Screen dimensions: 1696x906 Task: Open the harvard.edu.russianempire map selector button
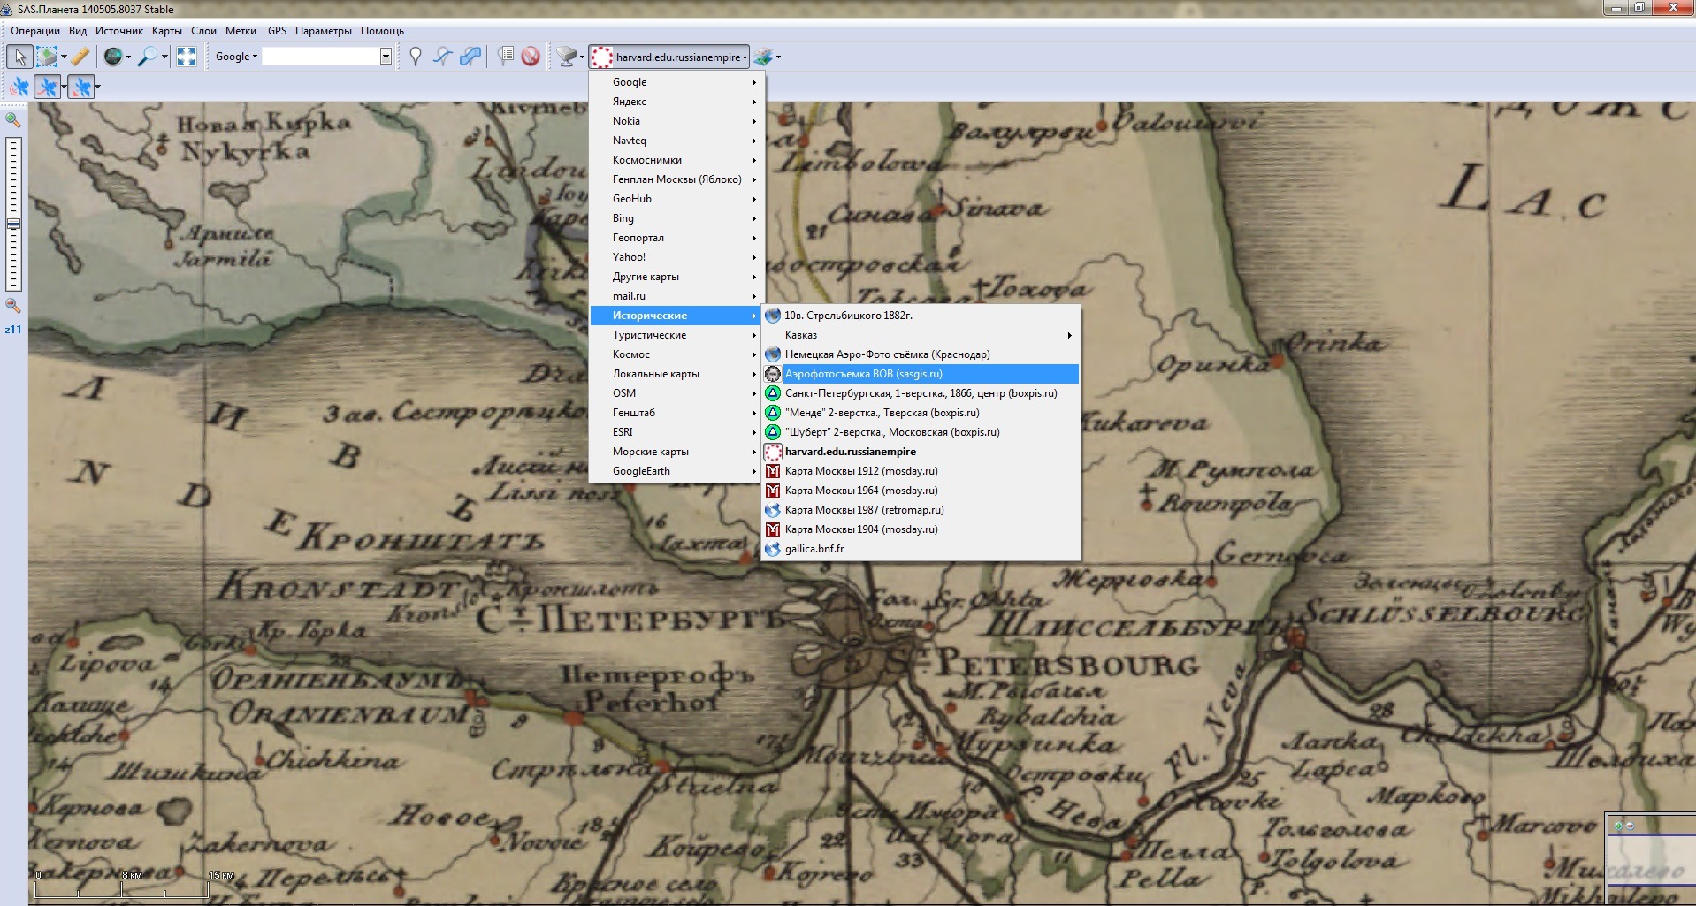(668, 57)
